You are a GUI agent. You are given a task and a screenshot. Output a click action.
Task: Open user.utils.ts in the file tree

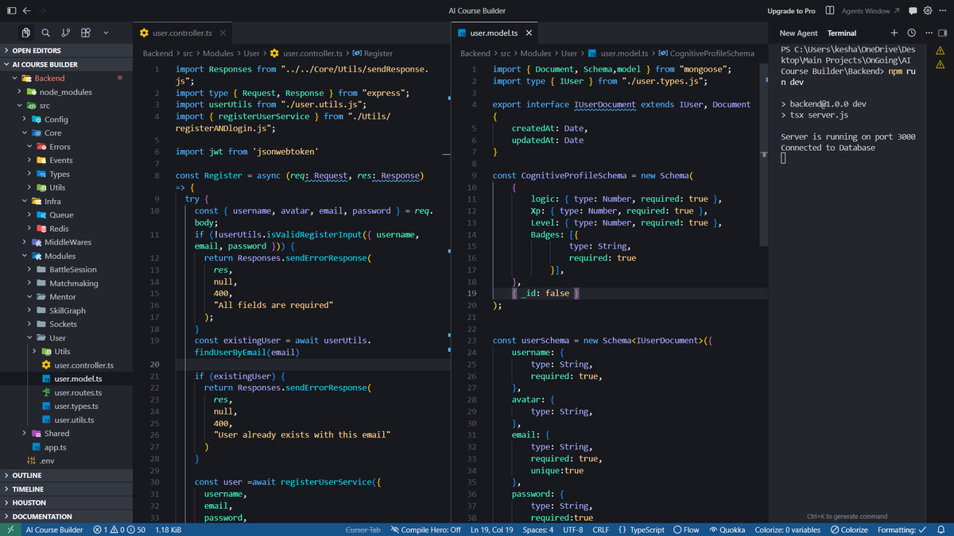pyautogui.click(x=66, y=420)
